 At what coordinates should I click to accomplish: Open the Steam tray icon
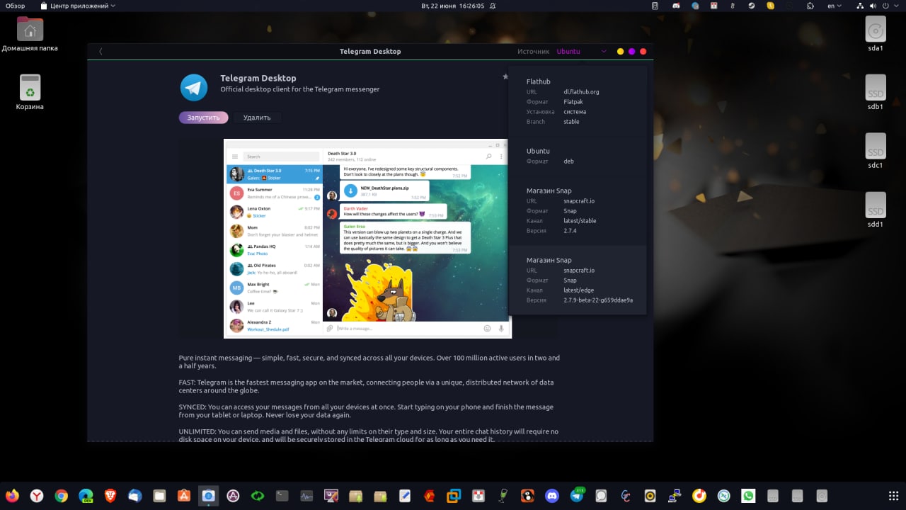click(752, 6)
